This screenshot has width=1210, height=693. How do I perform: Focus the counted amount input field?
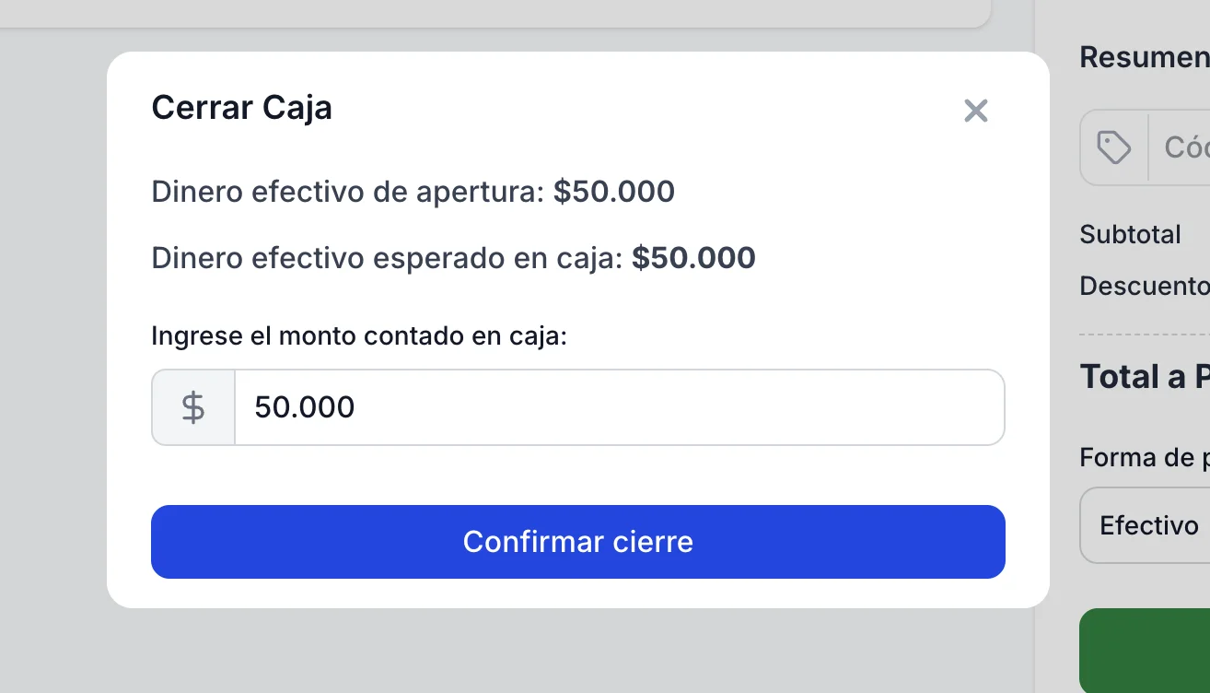tap(619, 407)
